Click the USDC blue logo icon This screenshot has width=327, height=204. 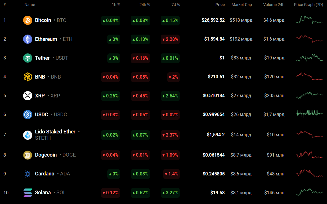[x=28, y=115]
